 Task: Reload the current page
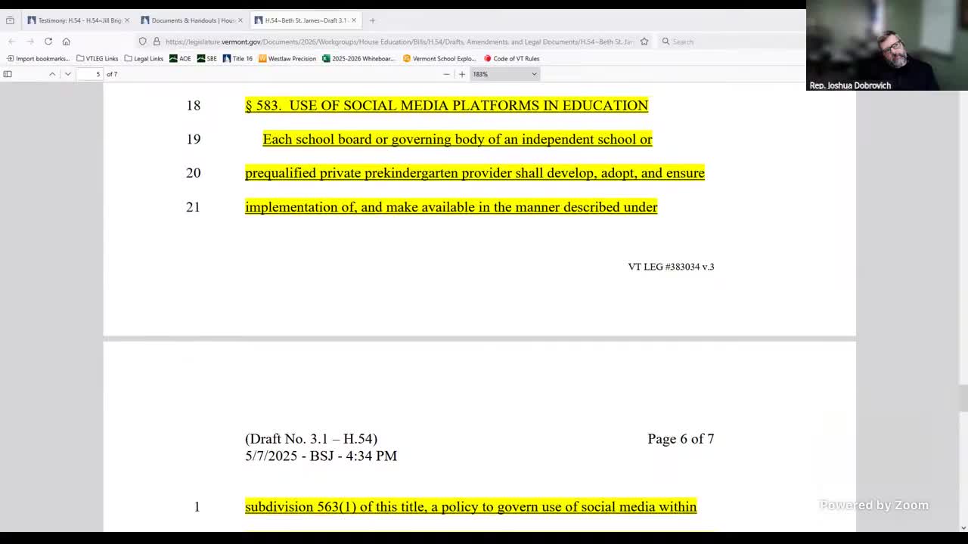coord(48,42)
